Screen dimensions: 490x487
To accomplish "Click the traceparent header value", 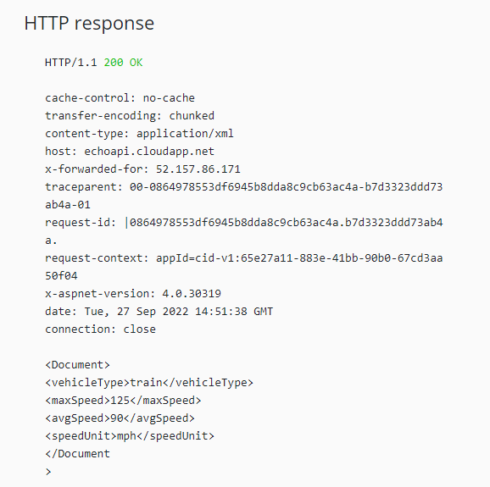I will [x=244, y=196].
